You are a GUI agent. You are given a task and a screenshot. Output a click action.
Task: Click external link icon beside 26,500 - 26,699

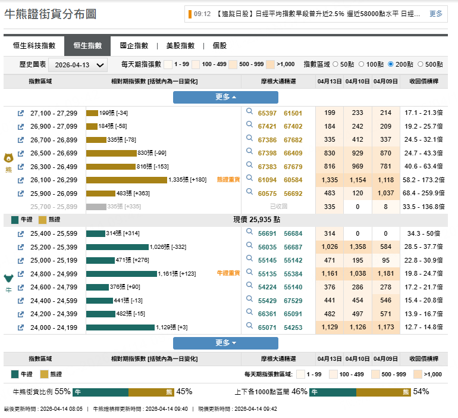(x=21, y=153)
